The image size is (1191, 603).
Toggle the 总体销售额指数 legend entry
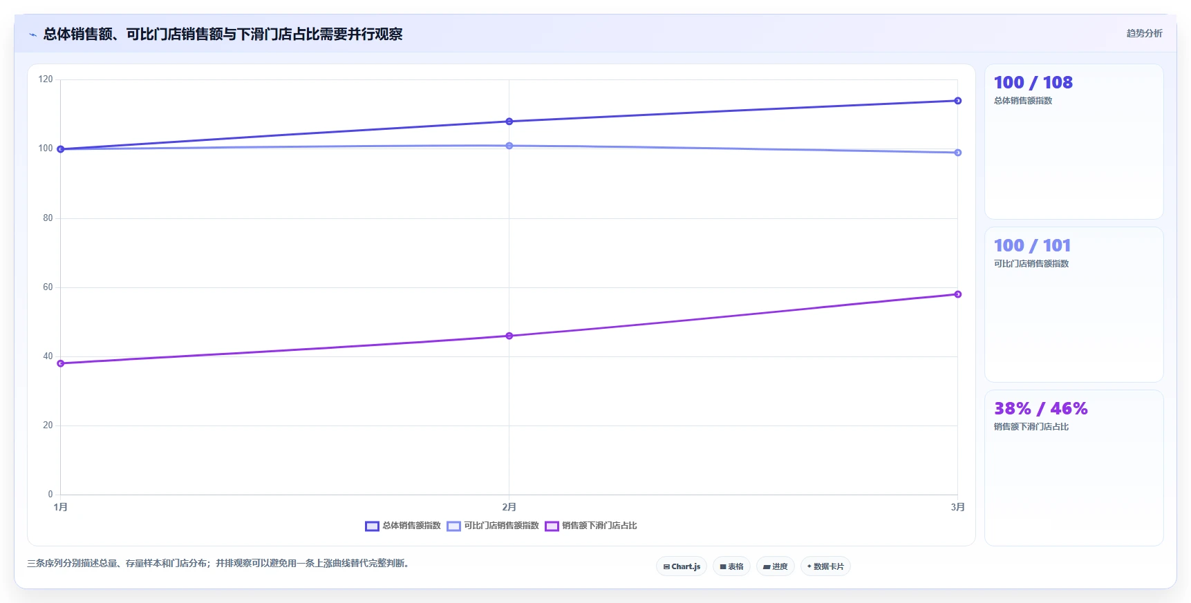(x=403, y=526)
